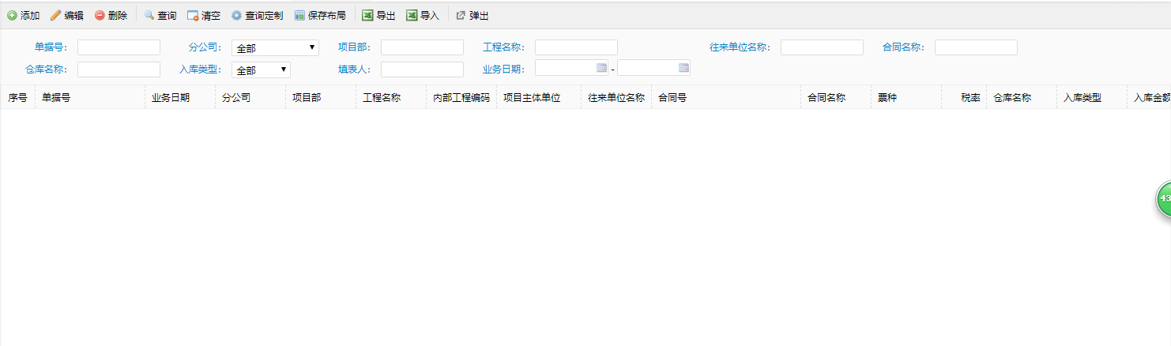Click the magnifier query icon
Screen dimensions: 1171x346
tap(149, 16)
